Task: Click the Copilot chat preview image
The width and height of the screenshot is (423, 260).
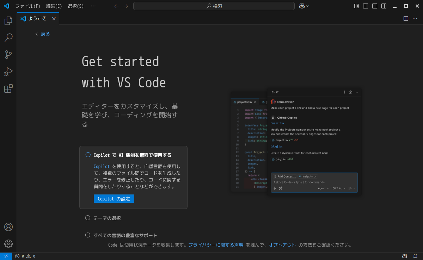Action: (x=296, y=141)
